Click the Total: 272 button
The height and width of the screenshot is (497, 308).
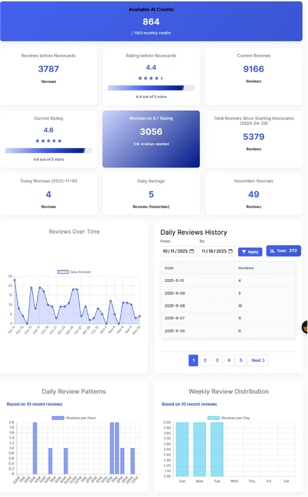tap(284, 251)
